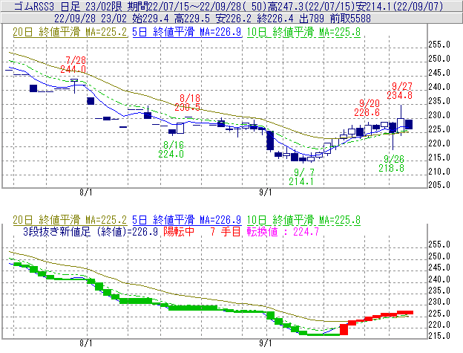The height and width of the screenshot is (353, 463).
Task: Click the upper chart 250.0 axis value
Action: pyautogui.click(x=439, y=59)
